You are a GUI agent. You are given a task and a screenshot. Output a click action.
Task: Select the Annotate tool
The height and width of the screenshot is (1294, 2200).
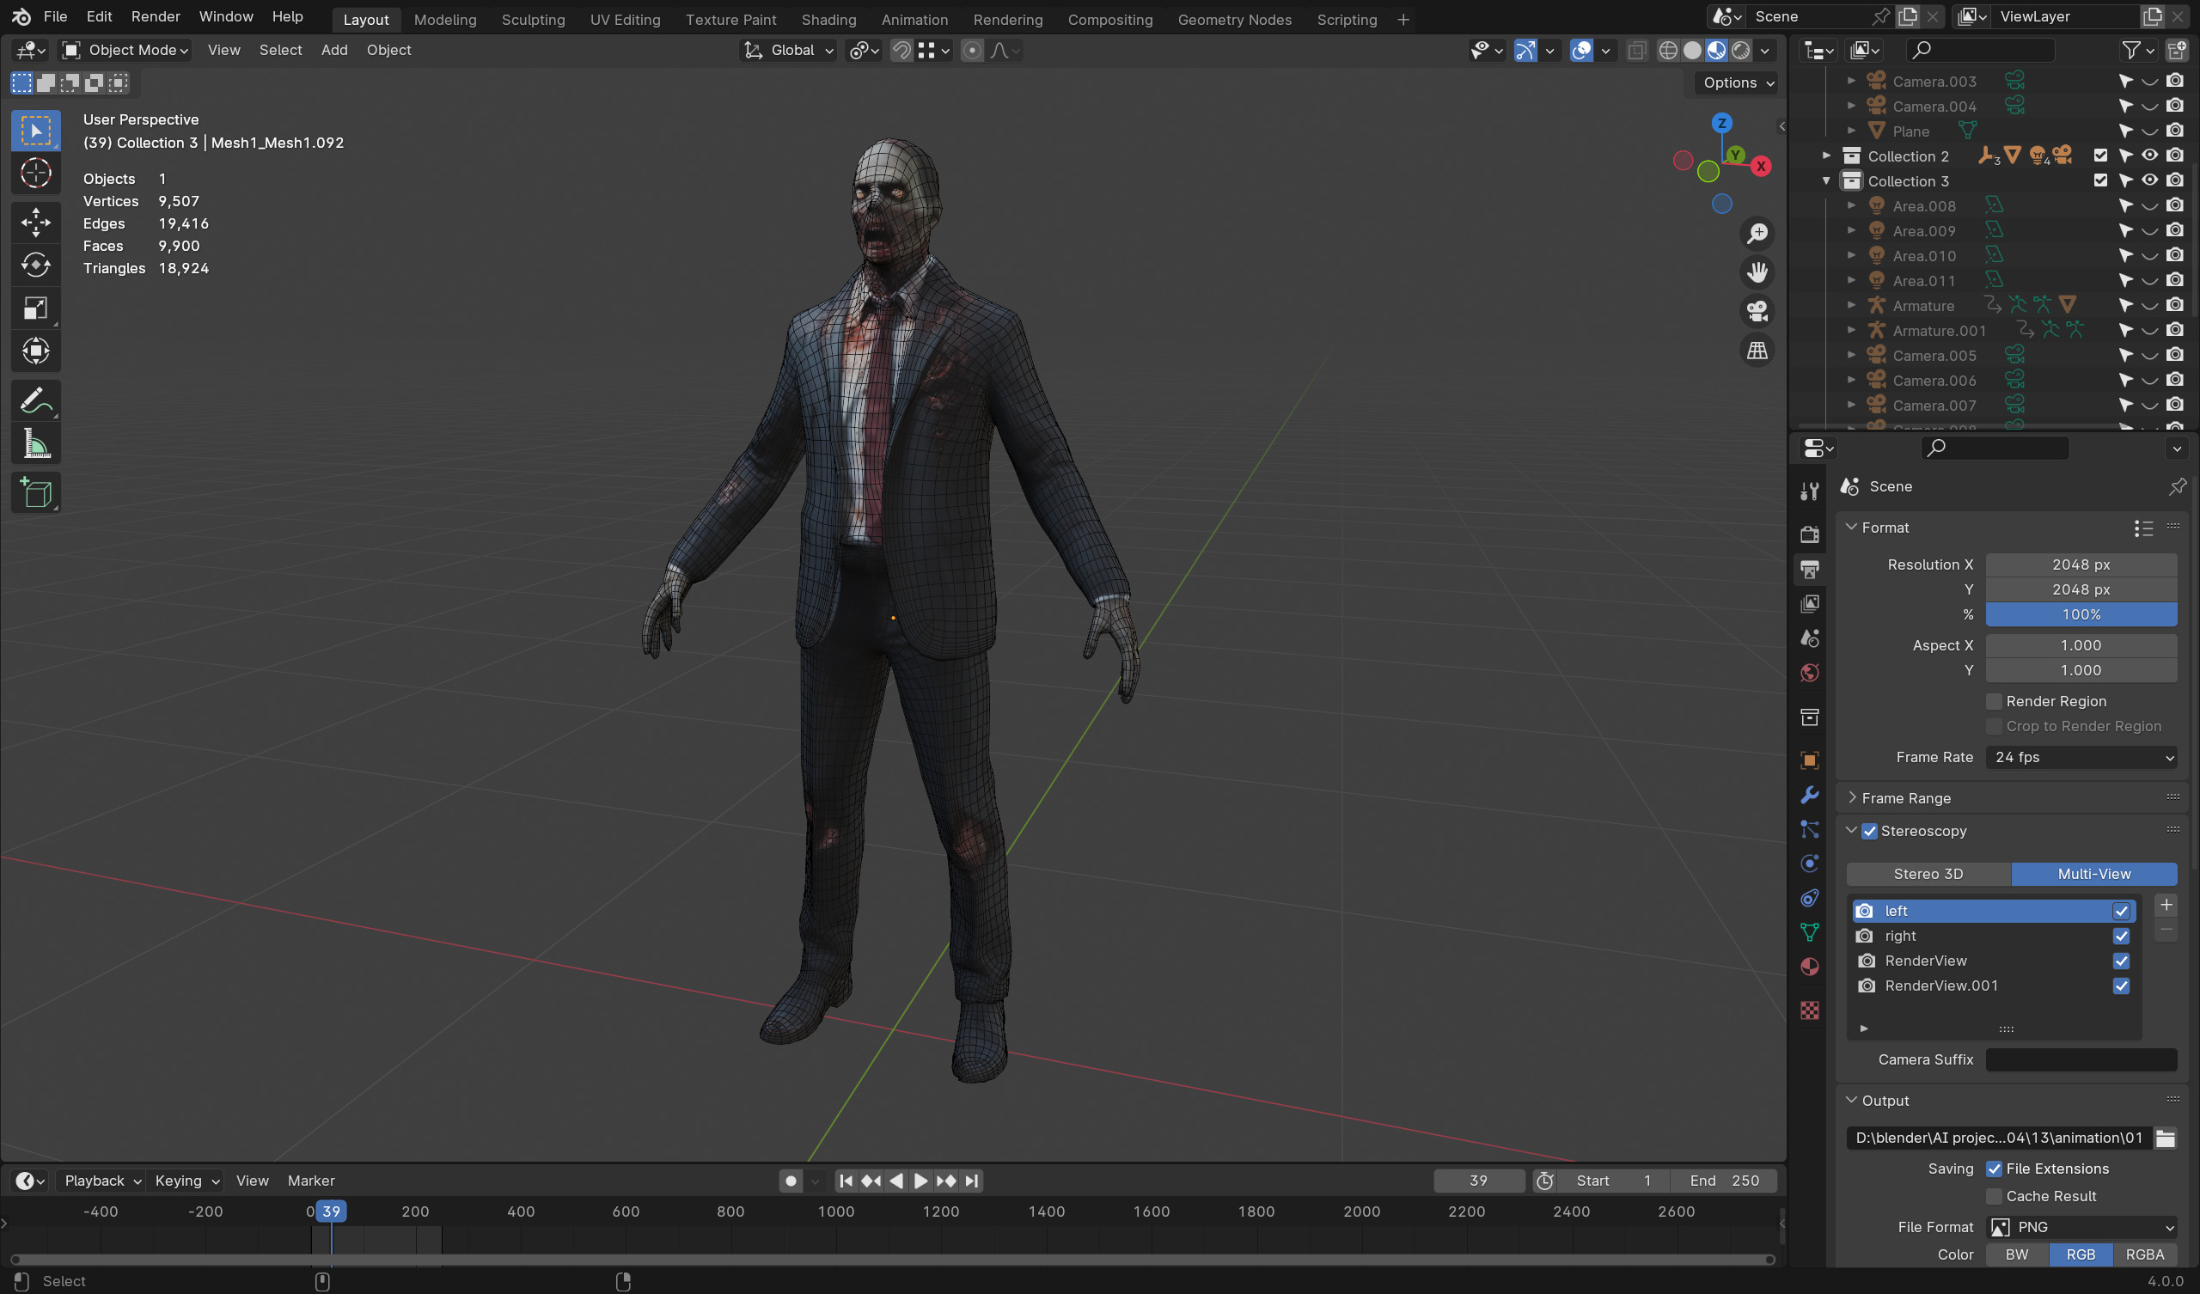pyautogui.click(x=36, y=400)
